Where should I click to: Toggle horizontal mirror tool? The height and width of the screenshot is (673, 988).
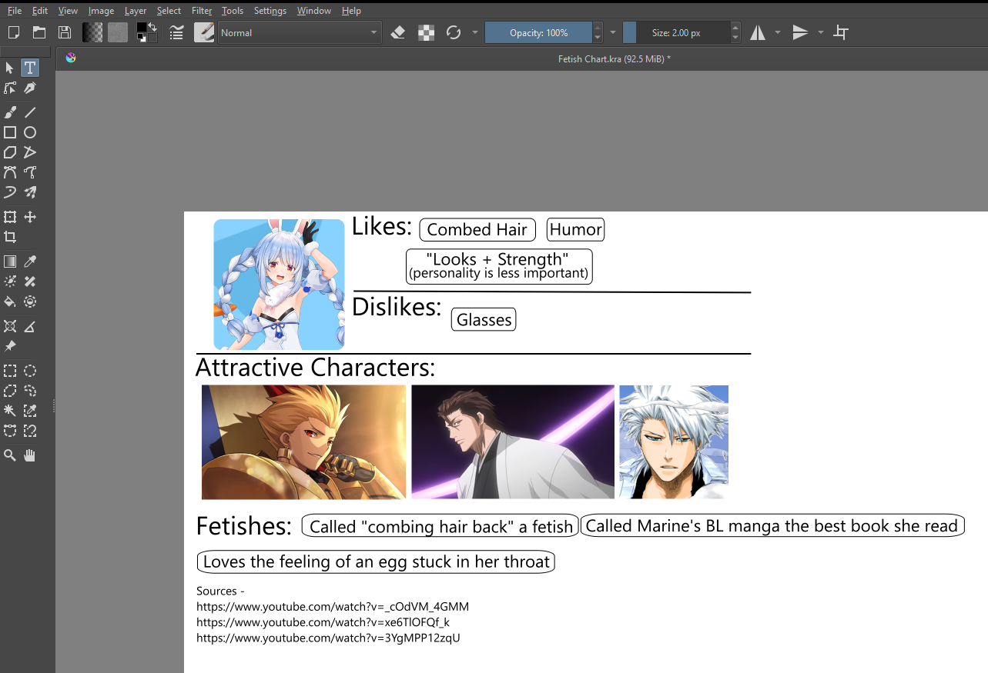tap(759, 32)
